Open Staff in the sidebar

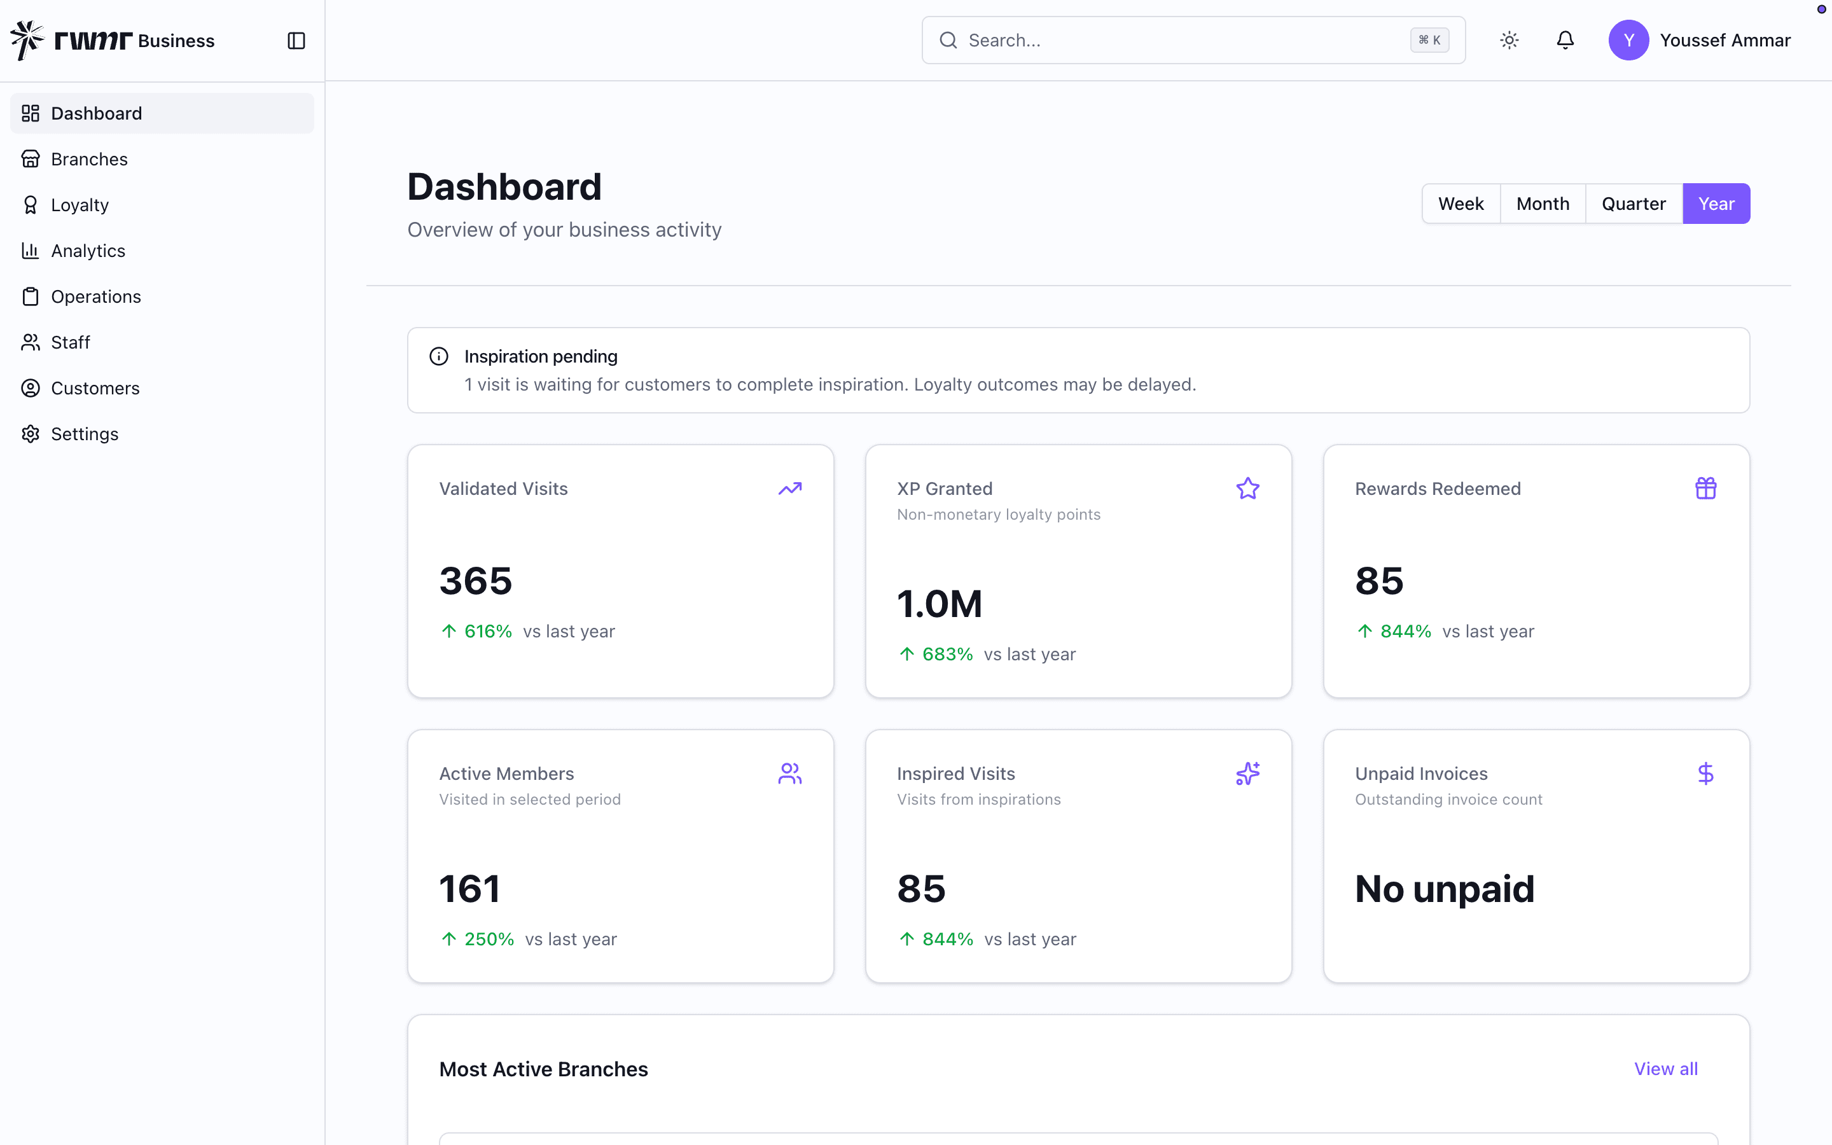click(x=162, y=342)
